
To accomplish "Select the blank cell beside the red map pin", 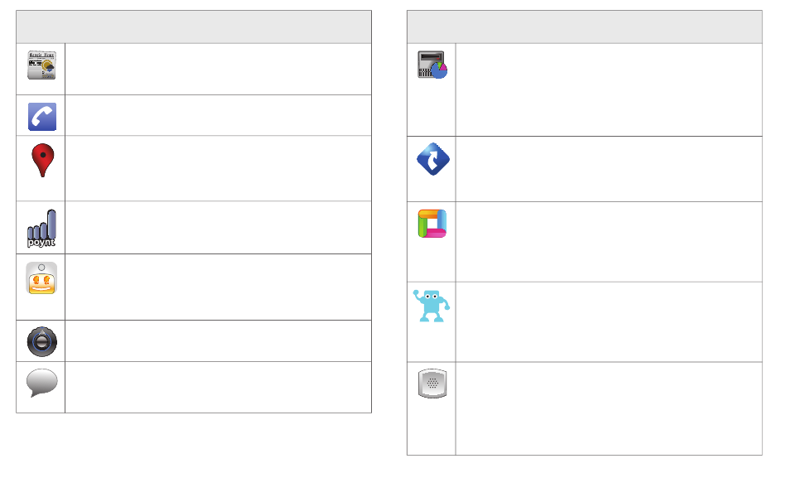I will pos(219,169).
